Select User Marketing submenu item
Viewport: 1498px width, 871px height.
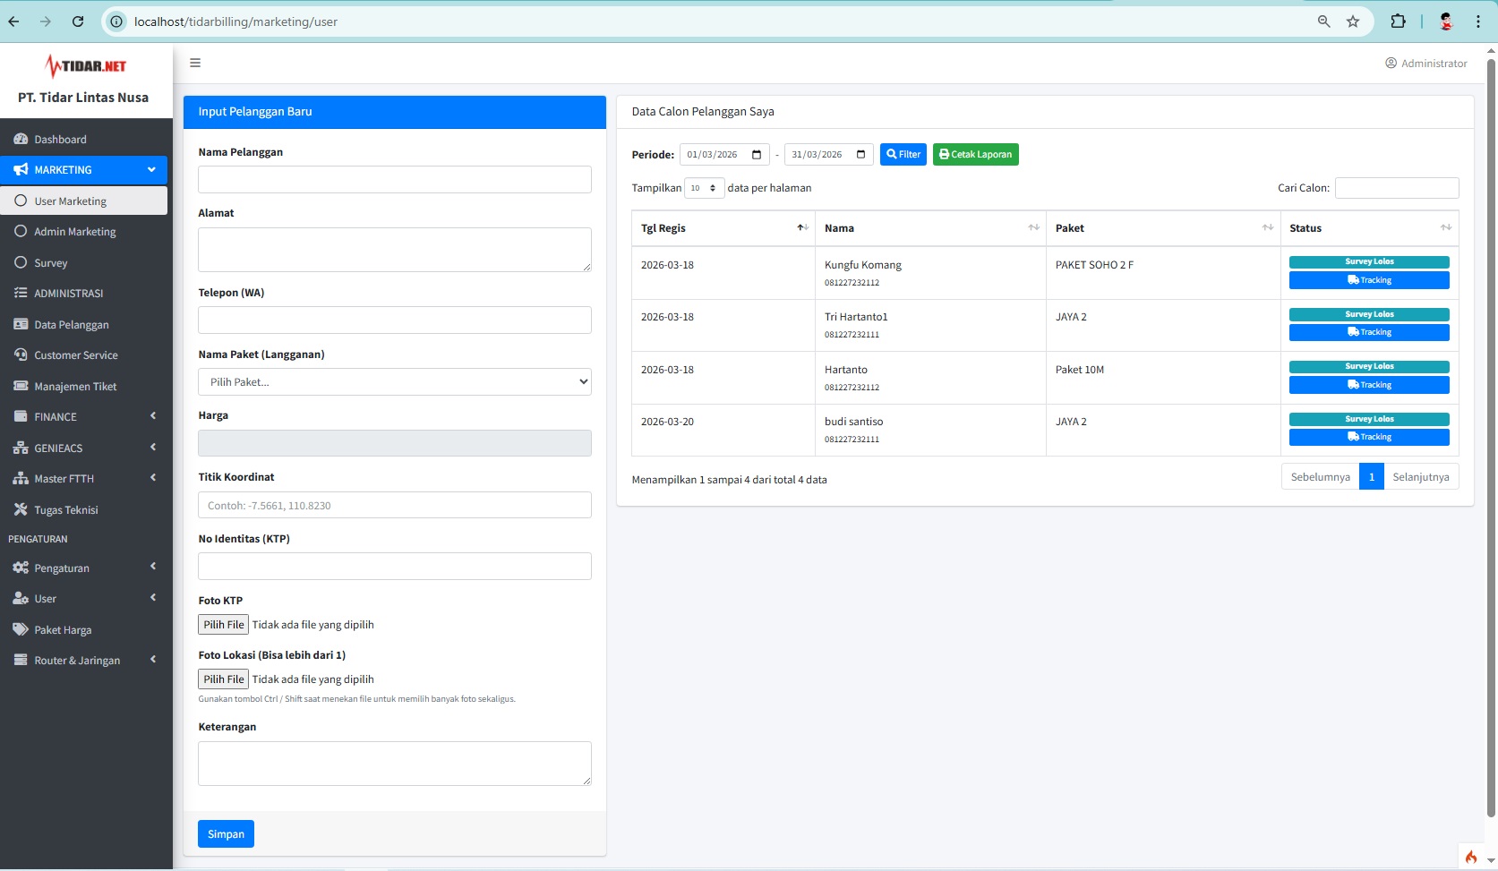click(x=84, y=201)
